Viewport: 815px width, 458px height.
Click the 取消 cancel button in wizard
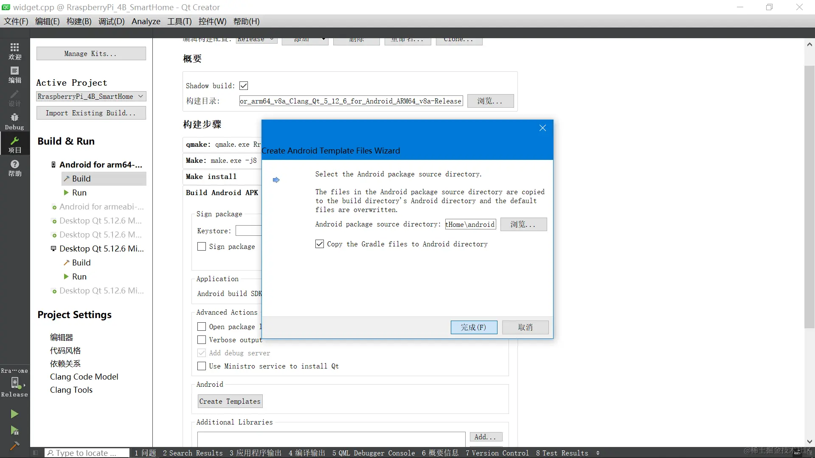click(x=526, y=327)
